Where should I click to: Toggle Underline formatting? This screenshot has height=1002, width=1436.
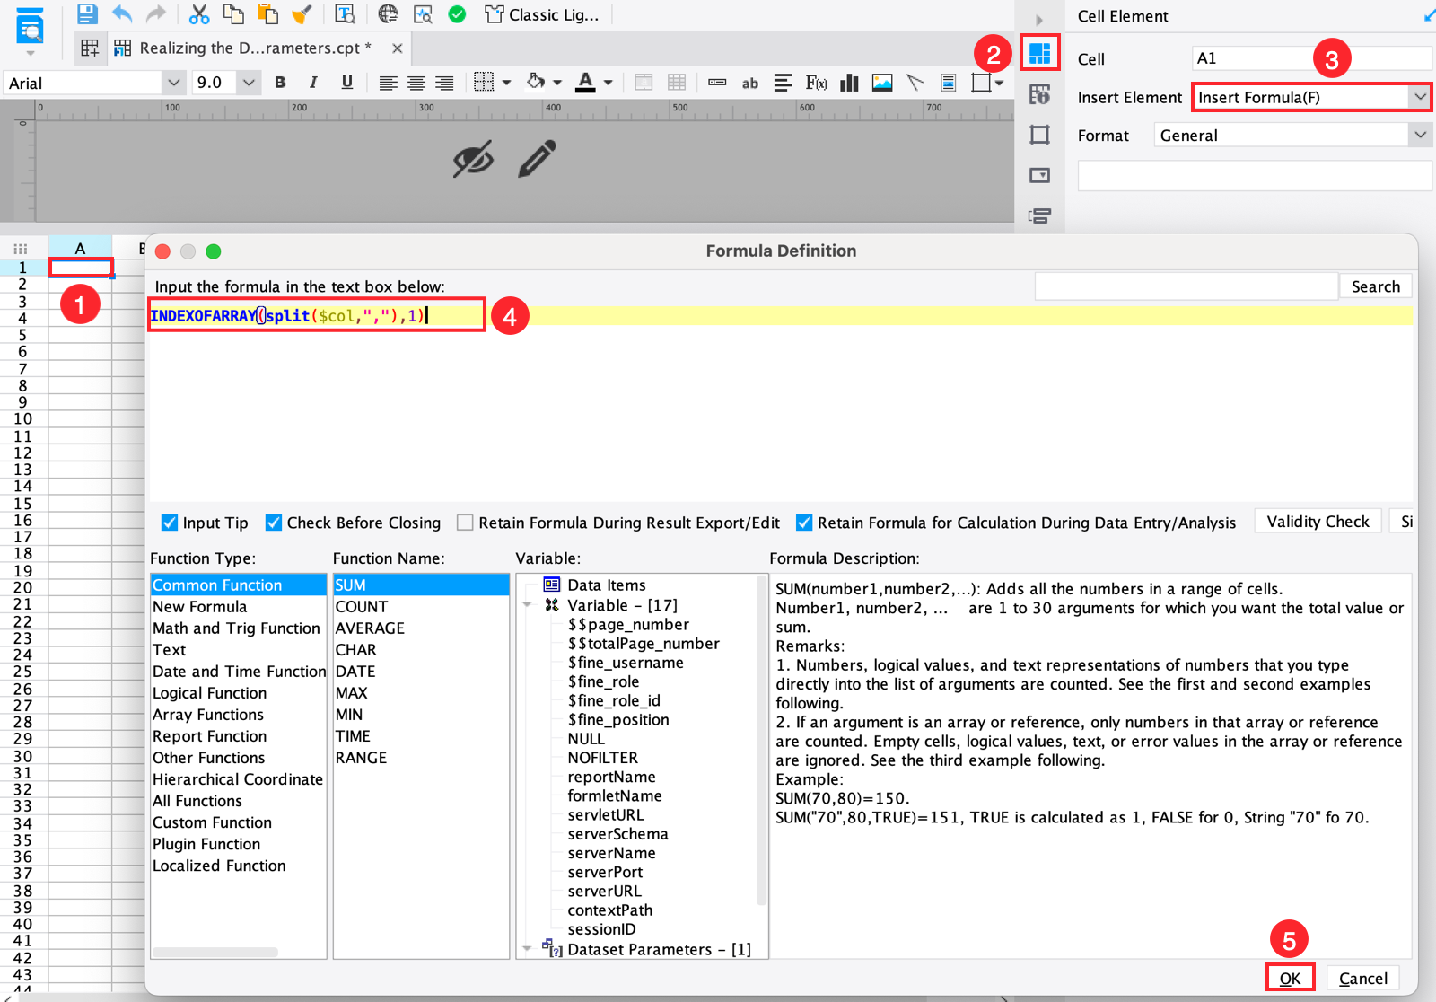point(347,83)
